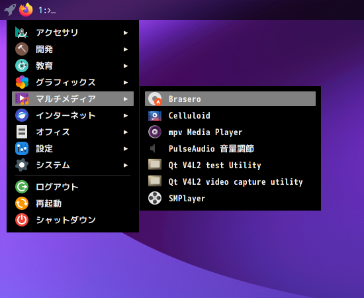
Task: Open the システム menu category
Action: click(x=73, y=165)
